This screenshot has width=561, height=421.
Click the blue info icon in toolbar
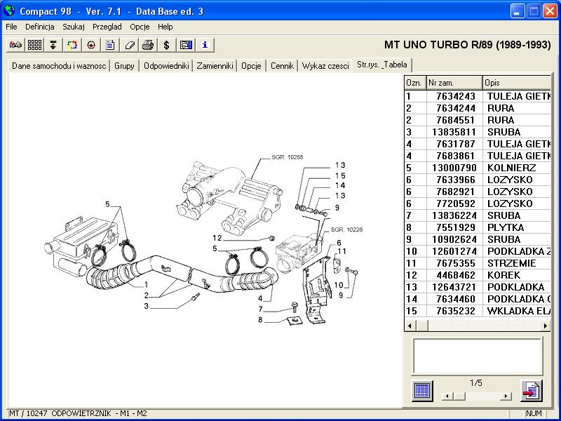click(x=205, y=45)
